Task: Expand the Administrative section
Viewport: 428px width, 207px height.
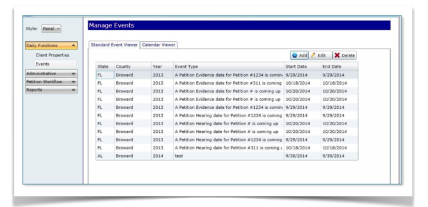Action: coord(51,74)
